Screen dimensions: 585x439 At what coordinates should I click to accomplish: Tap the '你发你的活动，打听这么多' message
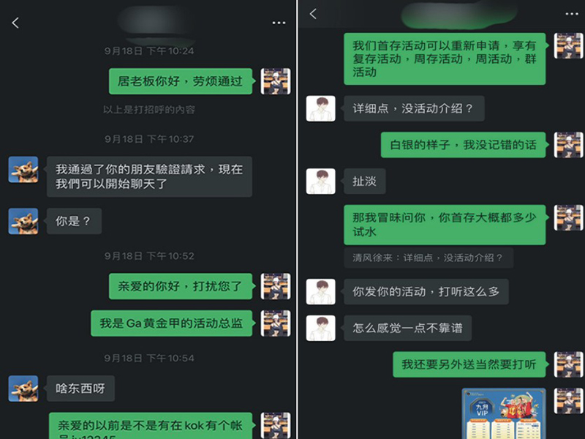click(x=426, y=291)
